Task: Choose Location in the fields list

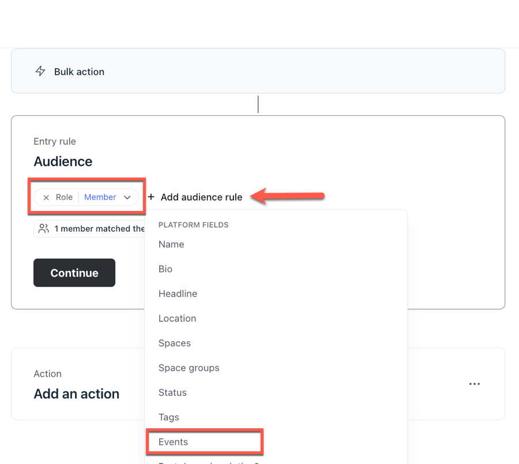Action: point(177,319)
